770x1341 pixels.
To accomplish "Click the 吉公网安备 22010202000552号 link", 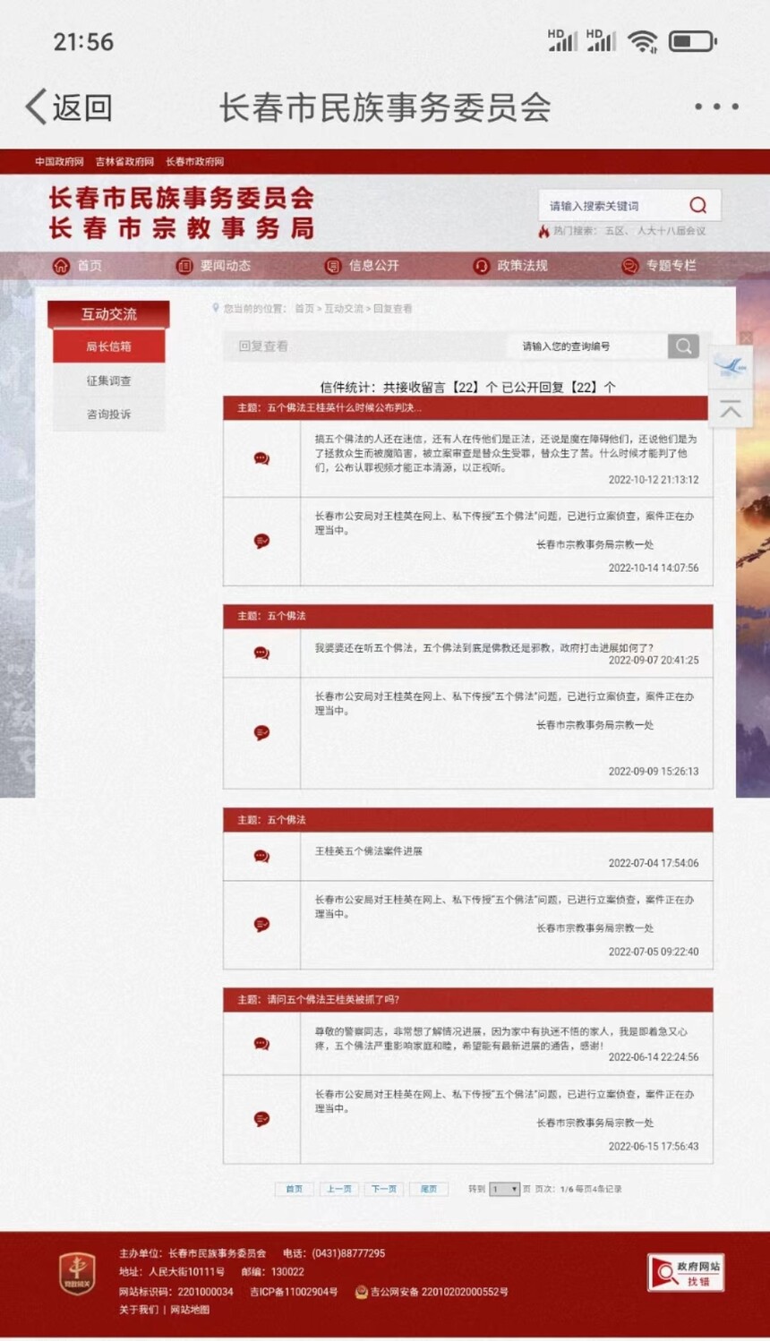I will [x=439, y=1292].
